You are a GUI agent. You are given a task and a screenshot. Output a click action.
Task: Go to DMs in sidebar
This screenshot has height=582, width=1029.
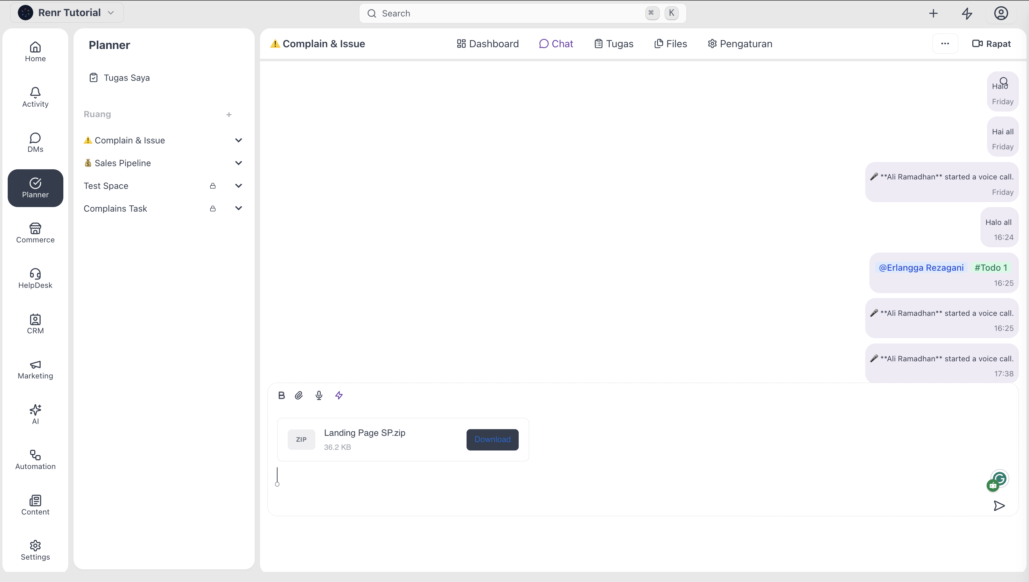(35, 143)
